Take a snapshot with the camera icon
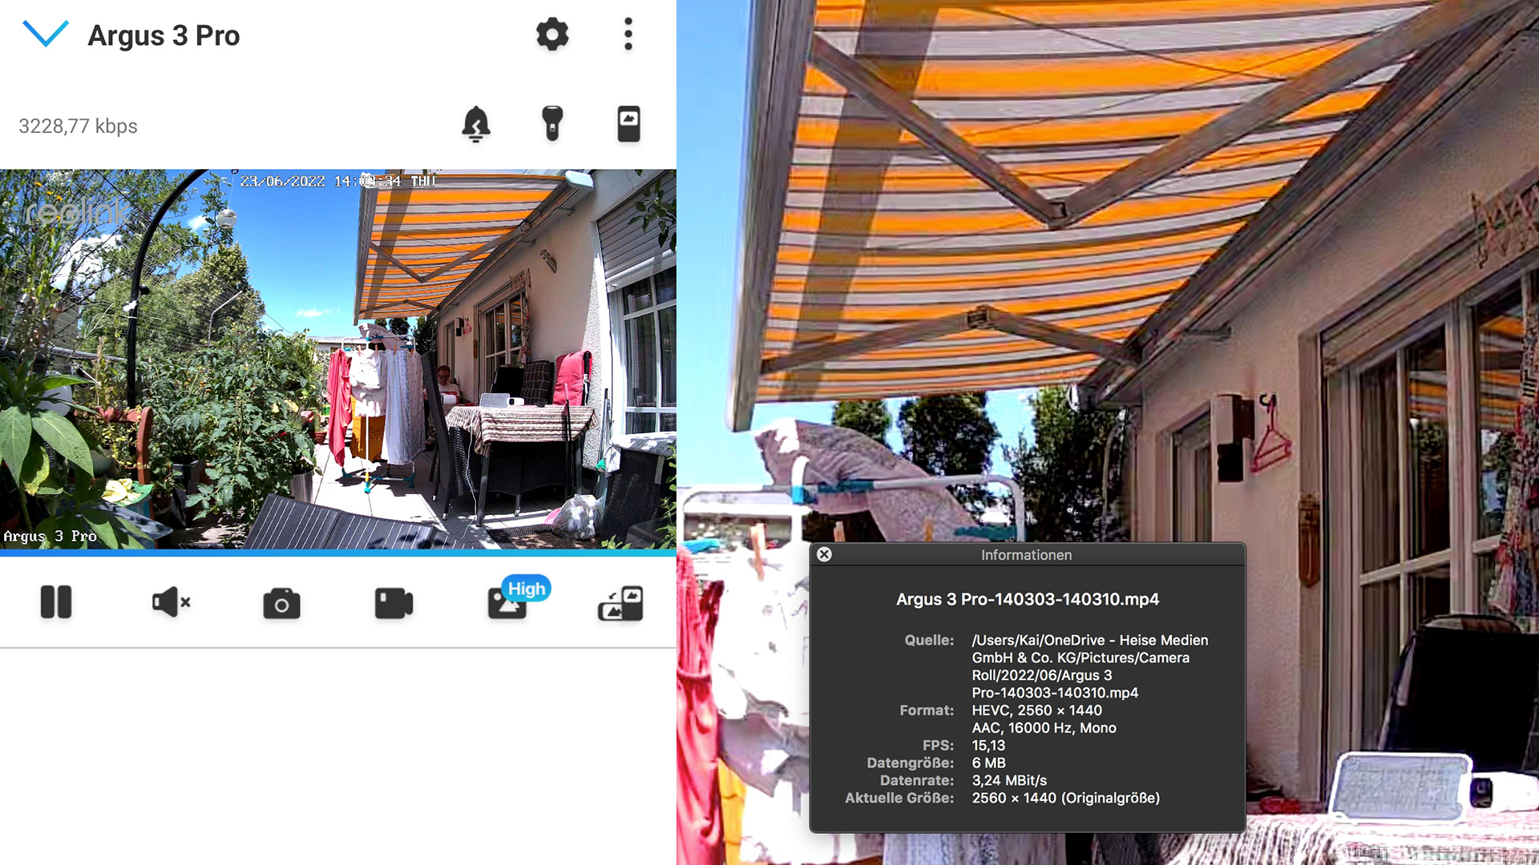Image resolution: width=1539 pixels, height=865 pixels. 281,604
